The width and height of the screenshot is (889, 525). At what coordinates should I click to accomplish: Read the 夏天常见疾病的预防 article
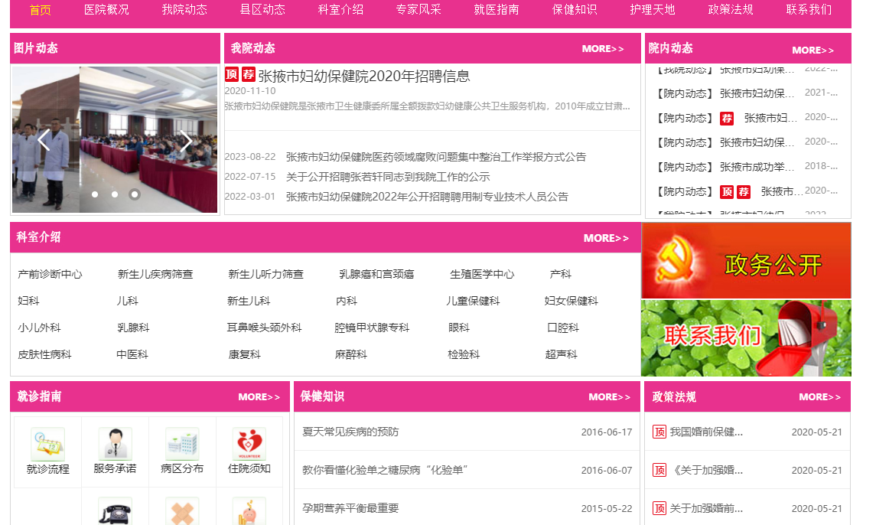coord(350,432)
